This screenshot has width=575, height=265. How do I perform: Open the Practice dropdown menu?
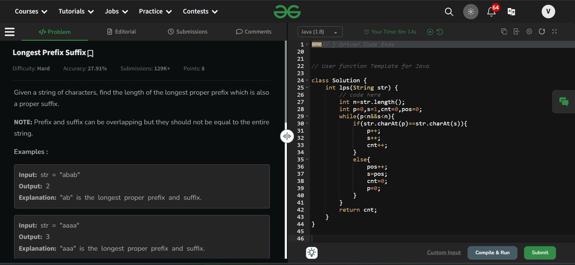156,11
